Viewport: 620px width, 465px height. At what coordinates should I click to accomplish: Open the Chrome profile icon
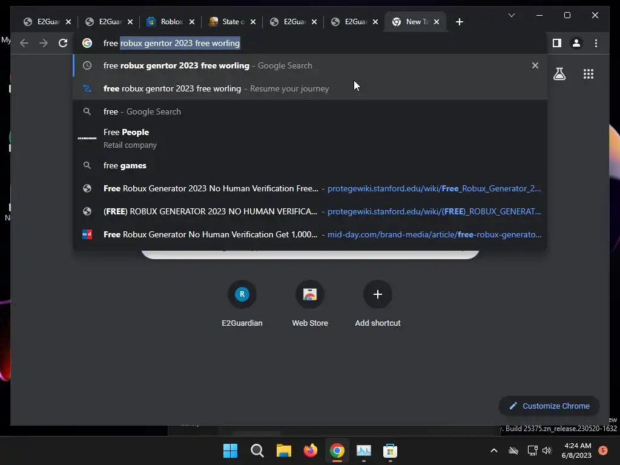[576, 43]
